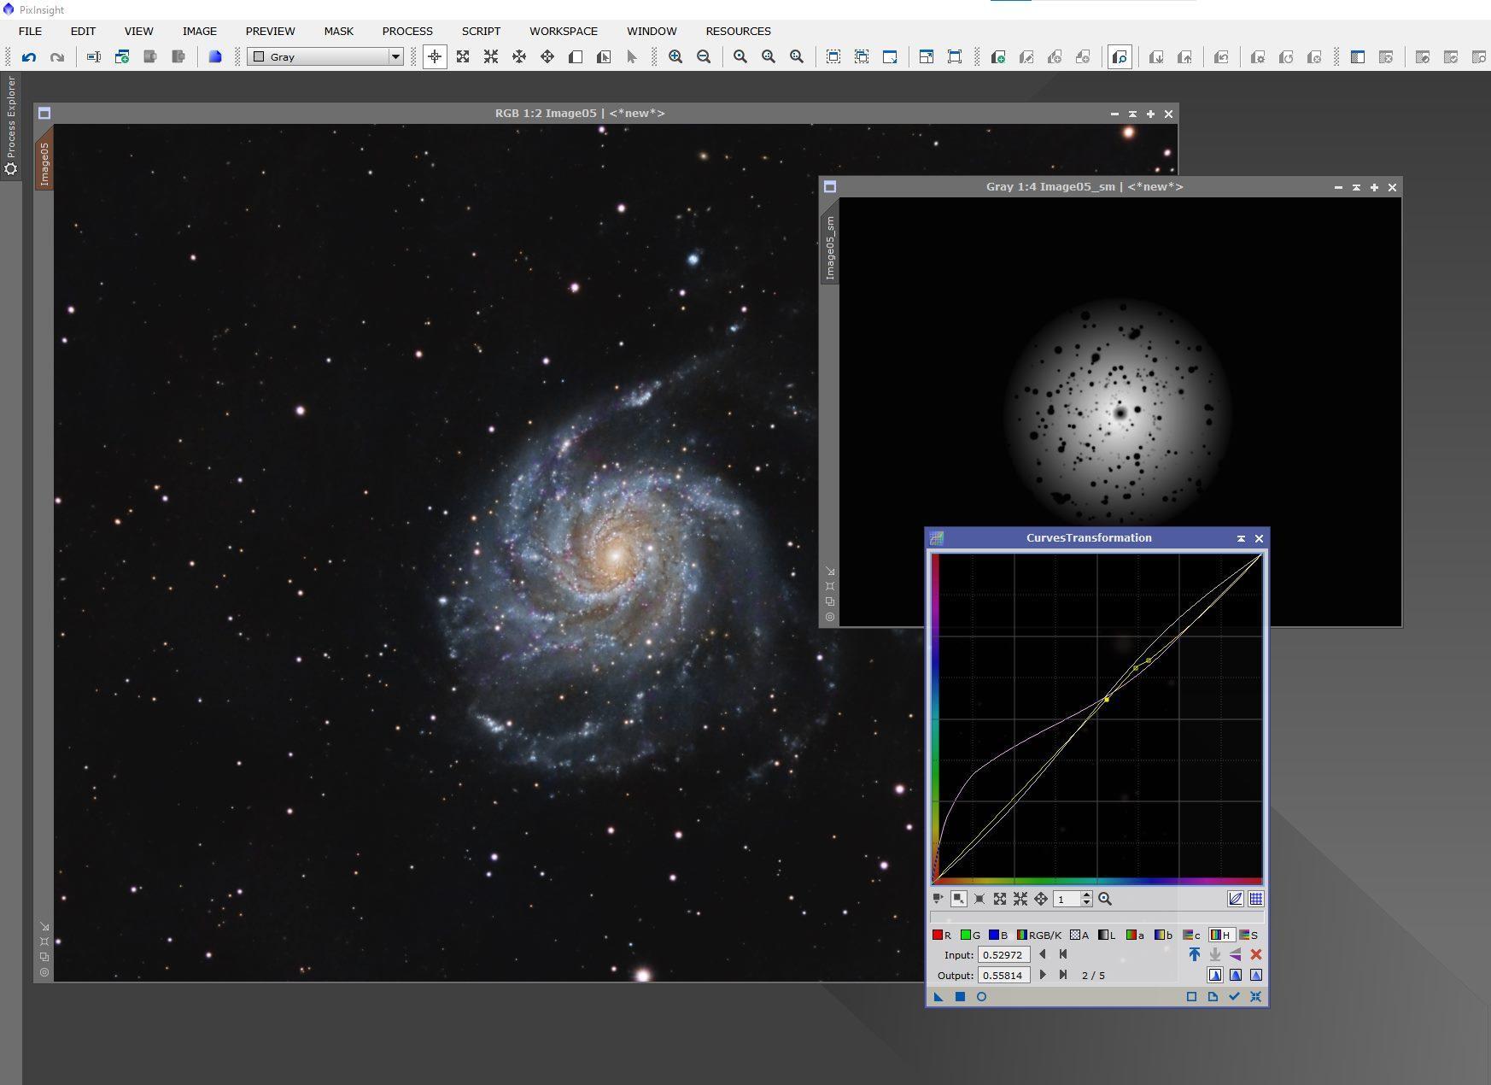Screen dimensions: 1491x1085
Task: Select the H hue channel curve
Action: [x=1221, y=935]
